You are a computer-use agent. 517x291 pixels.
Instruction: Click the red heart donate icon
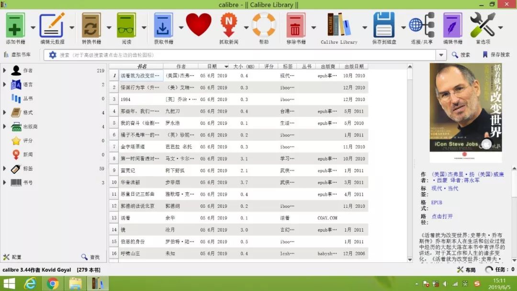coord(198,25)
